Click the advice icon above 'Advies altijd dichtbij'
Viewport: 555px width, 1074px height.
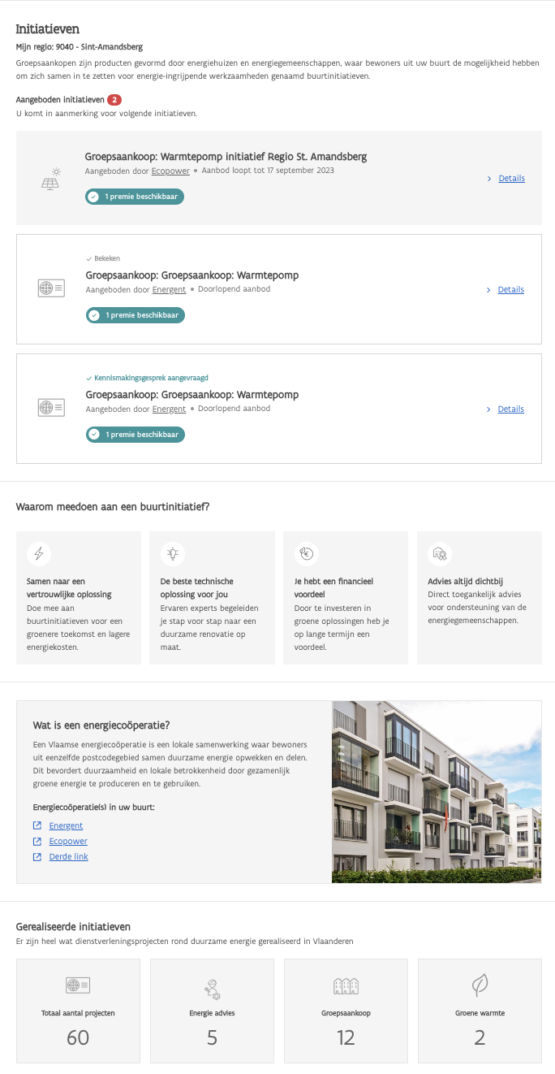tap(440, 554)
